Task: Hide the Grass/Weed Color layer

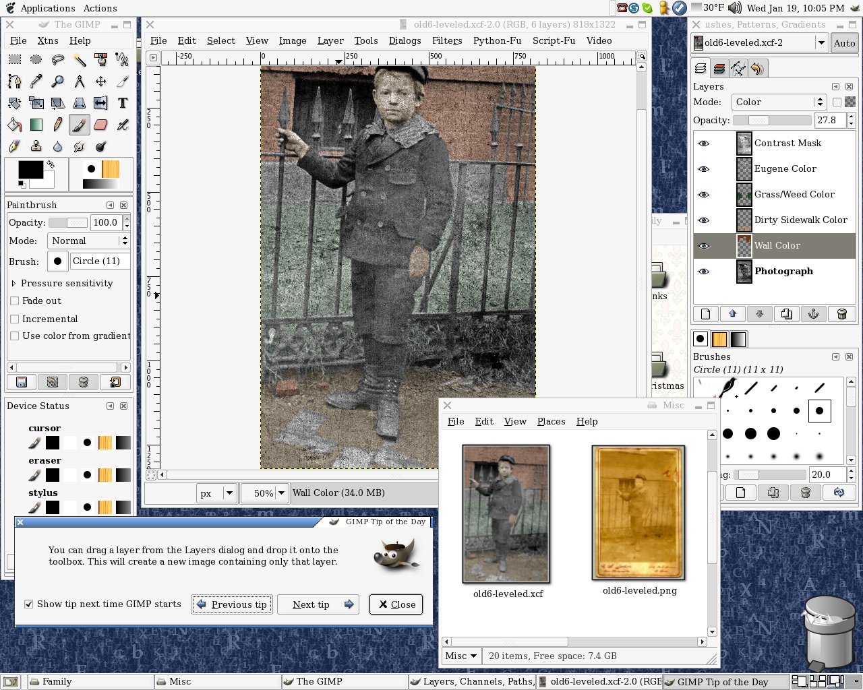Action: (704, 195)
